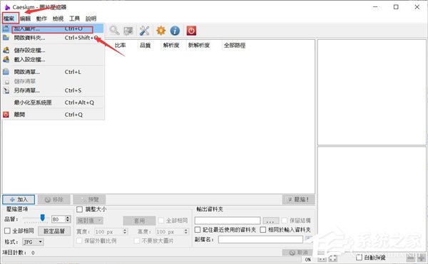
Task: Click the ... browse output folder button
Action: pos(270,220)
